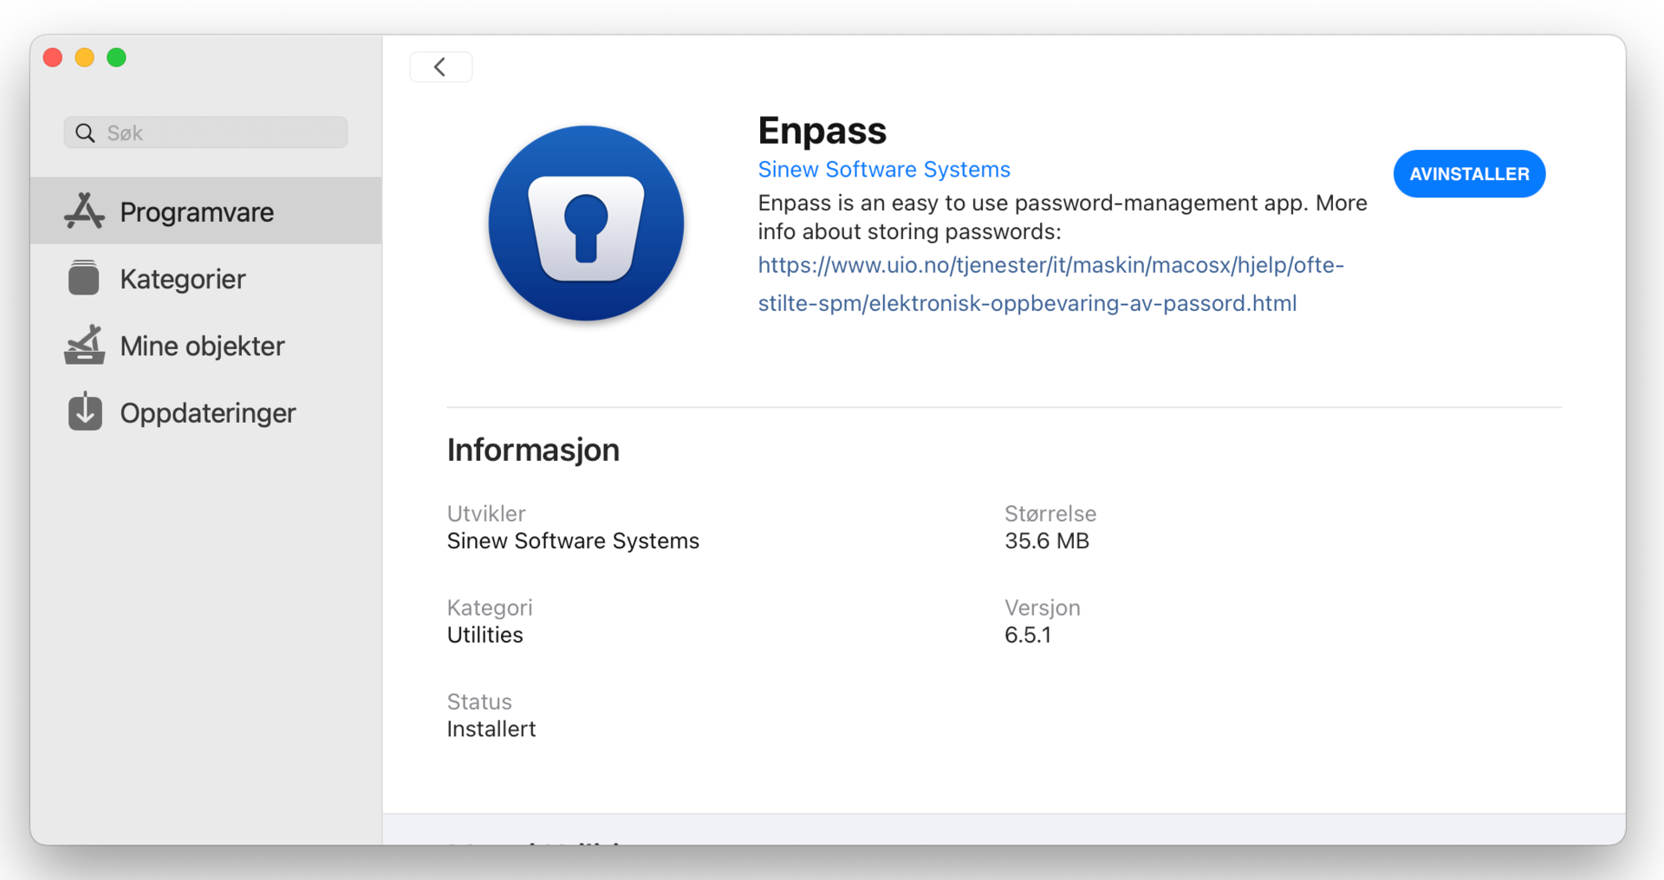The height and width of the screenshot is (880, 1664).
Task: Click the Informasjon section heading
Action: click(x=533, y=450)
